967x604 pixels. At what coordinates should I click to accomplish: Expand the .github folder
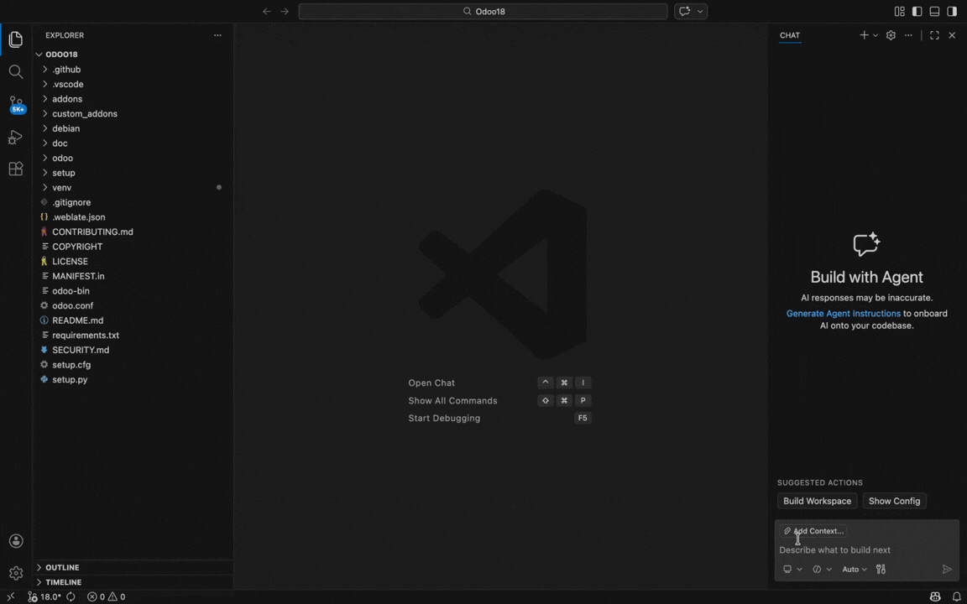pyautogui.click(x=133, y=69)
